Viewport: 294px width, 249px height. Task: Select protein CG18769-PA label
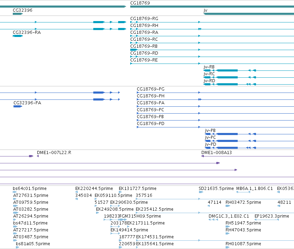[x=151, y=103]
